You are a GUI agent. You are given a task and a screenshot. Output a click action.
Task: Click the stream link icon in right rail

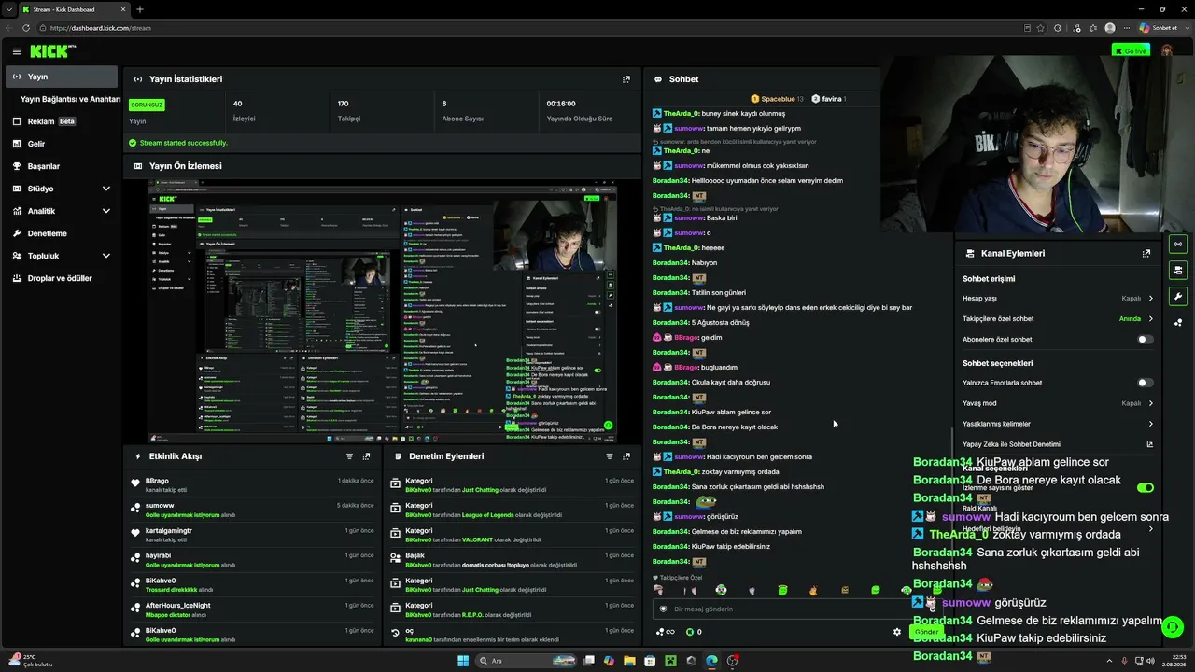[x=1178, y=245]
